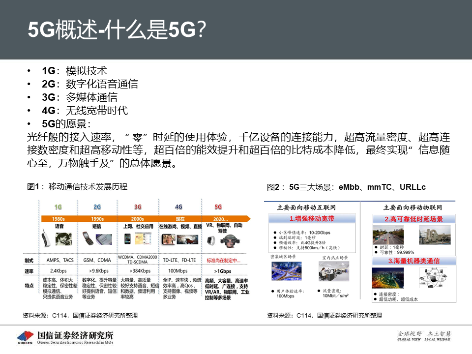Open the indoor hotspot office photo
This screenshot has width=472, height=354.
pos(335,272)
